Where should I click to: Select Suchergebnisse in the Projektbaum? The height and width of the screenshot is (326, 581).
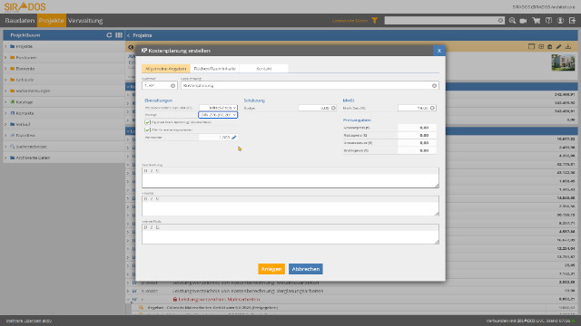point(32,147)
